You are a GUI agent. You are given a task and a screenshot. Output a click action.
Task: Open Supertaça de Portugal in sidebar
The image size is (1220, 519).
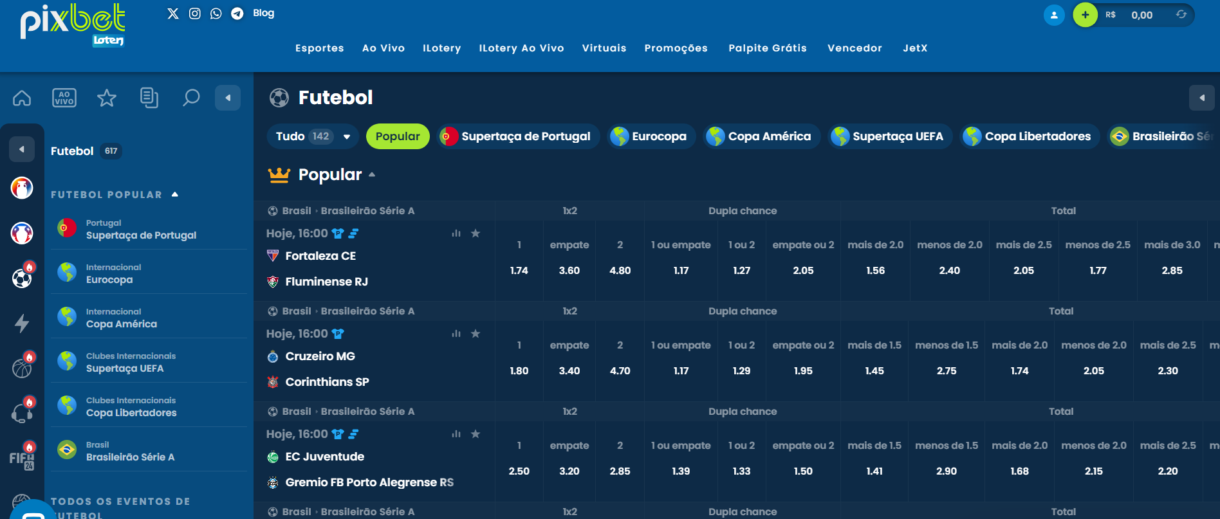tap(149, 229)
